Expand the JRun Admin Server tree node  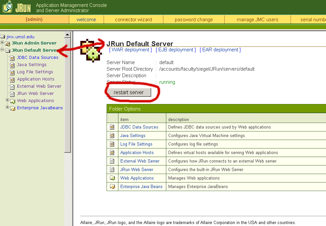coord(2,43)
